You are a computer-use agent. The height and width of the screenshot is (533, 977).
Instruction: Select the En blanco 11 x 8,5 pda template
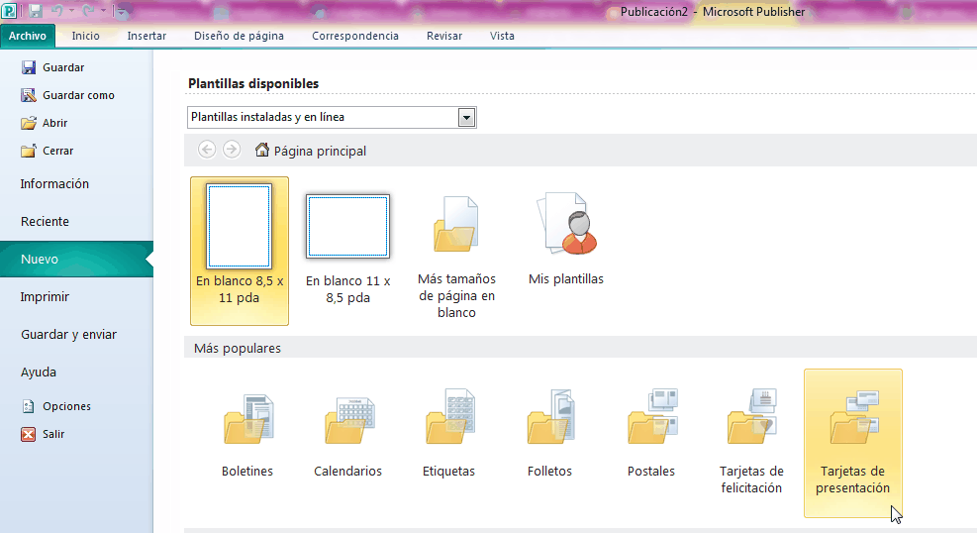tap(347, 251)
